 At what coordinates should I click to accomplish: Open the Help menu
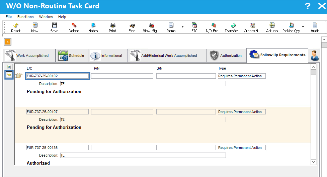(62, 17)
